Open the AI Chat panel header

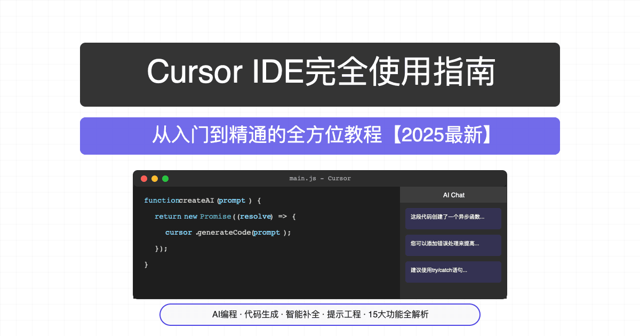[453, 195]
